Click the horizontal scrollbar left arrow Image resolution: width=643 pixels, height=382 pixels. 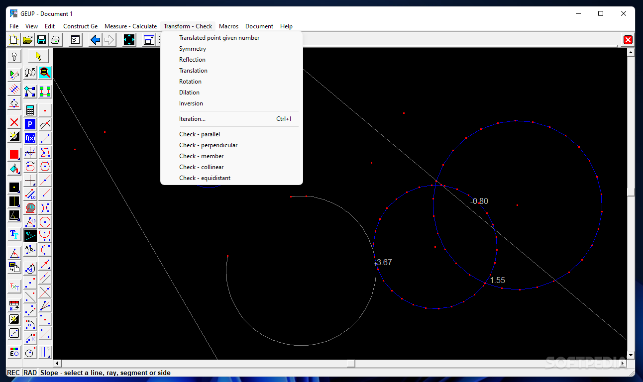pos(57,364)
